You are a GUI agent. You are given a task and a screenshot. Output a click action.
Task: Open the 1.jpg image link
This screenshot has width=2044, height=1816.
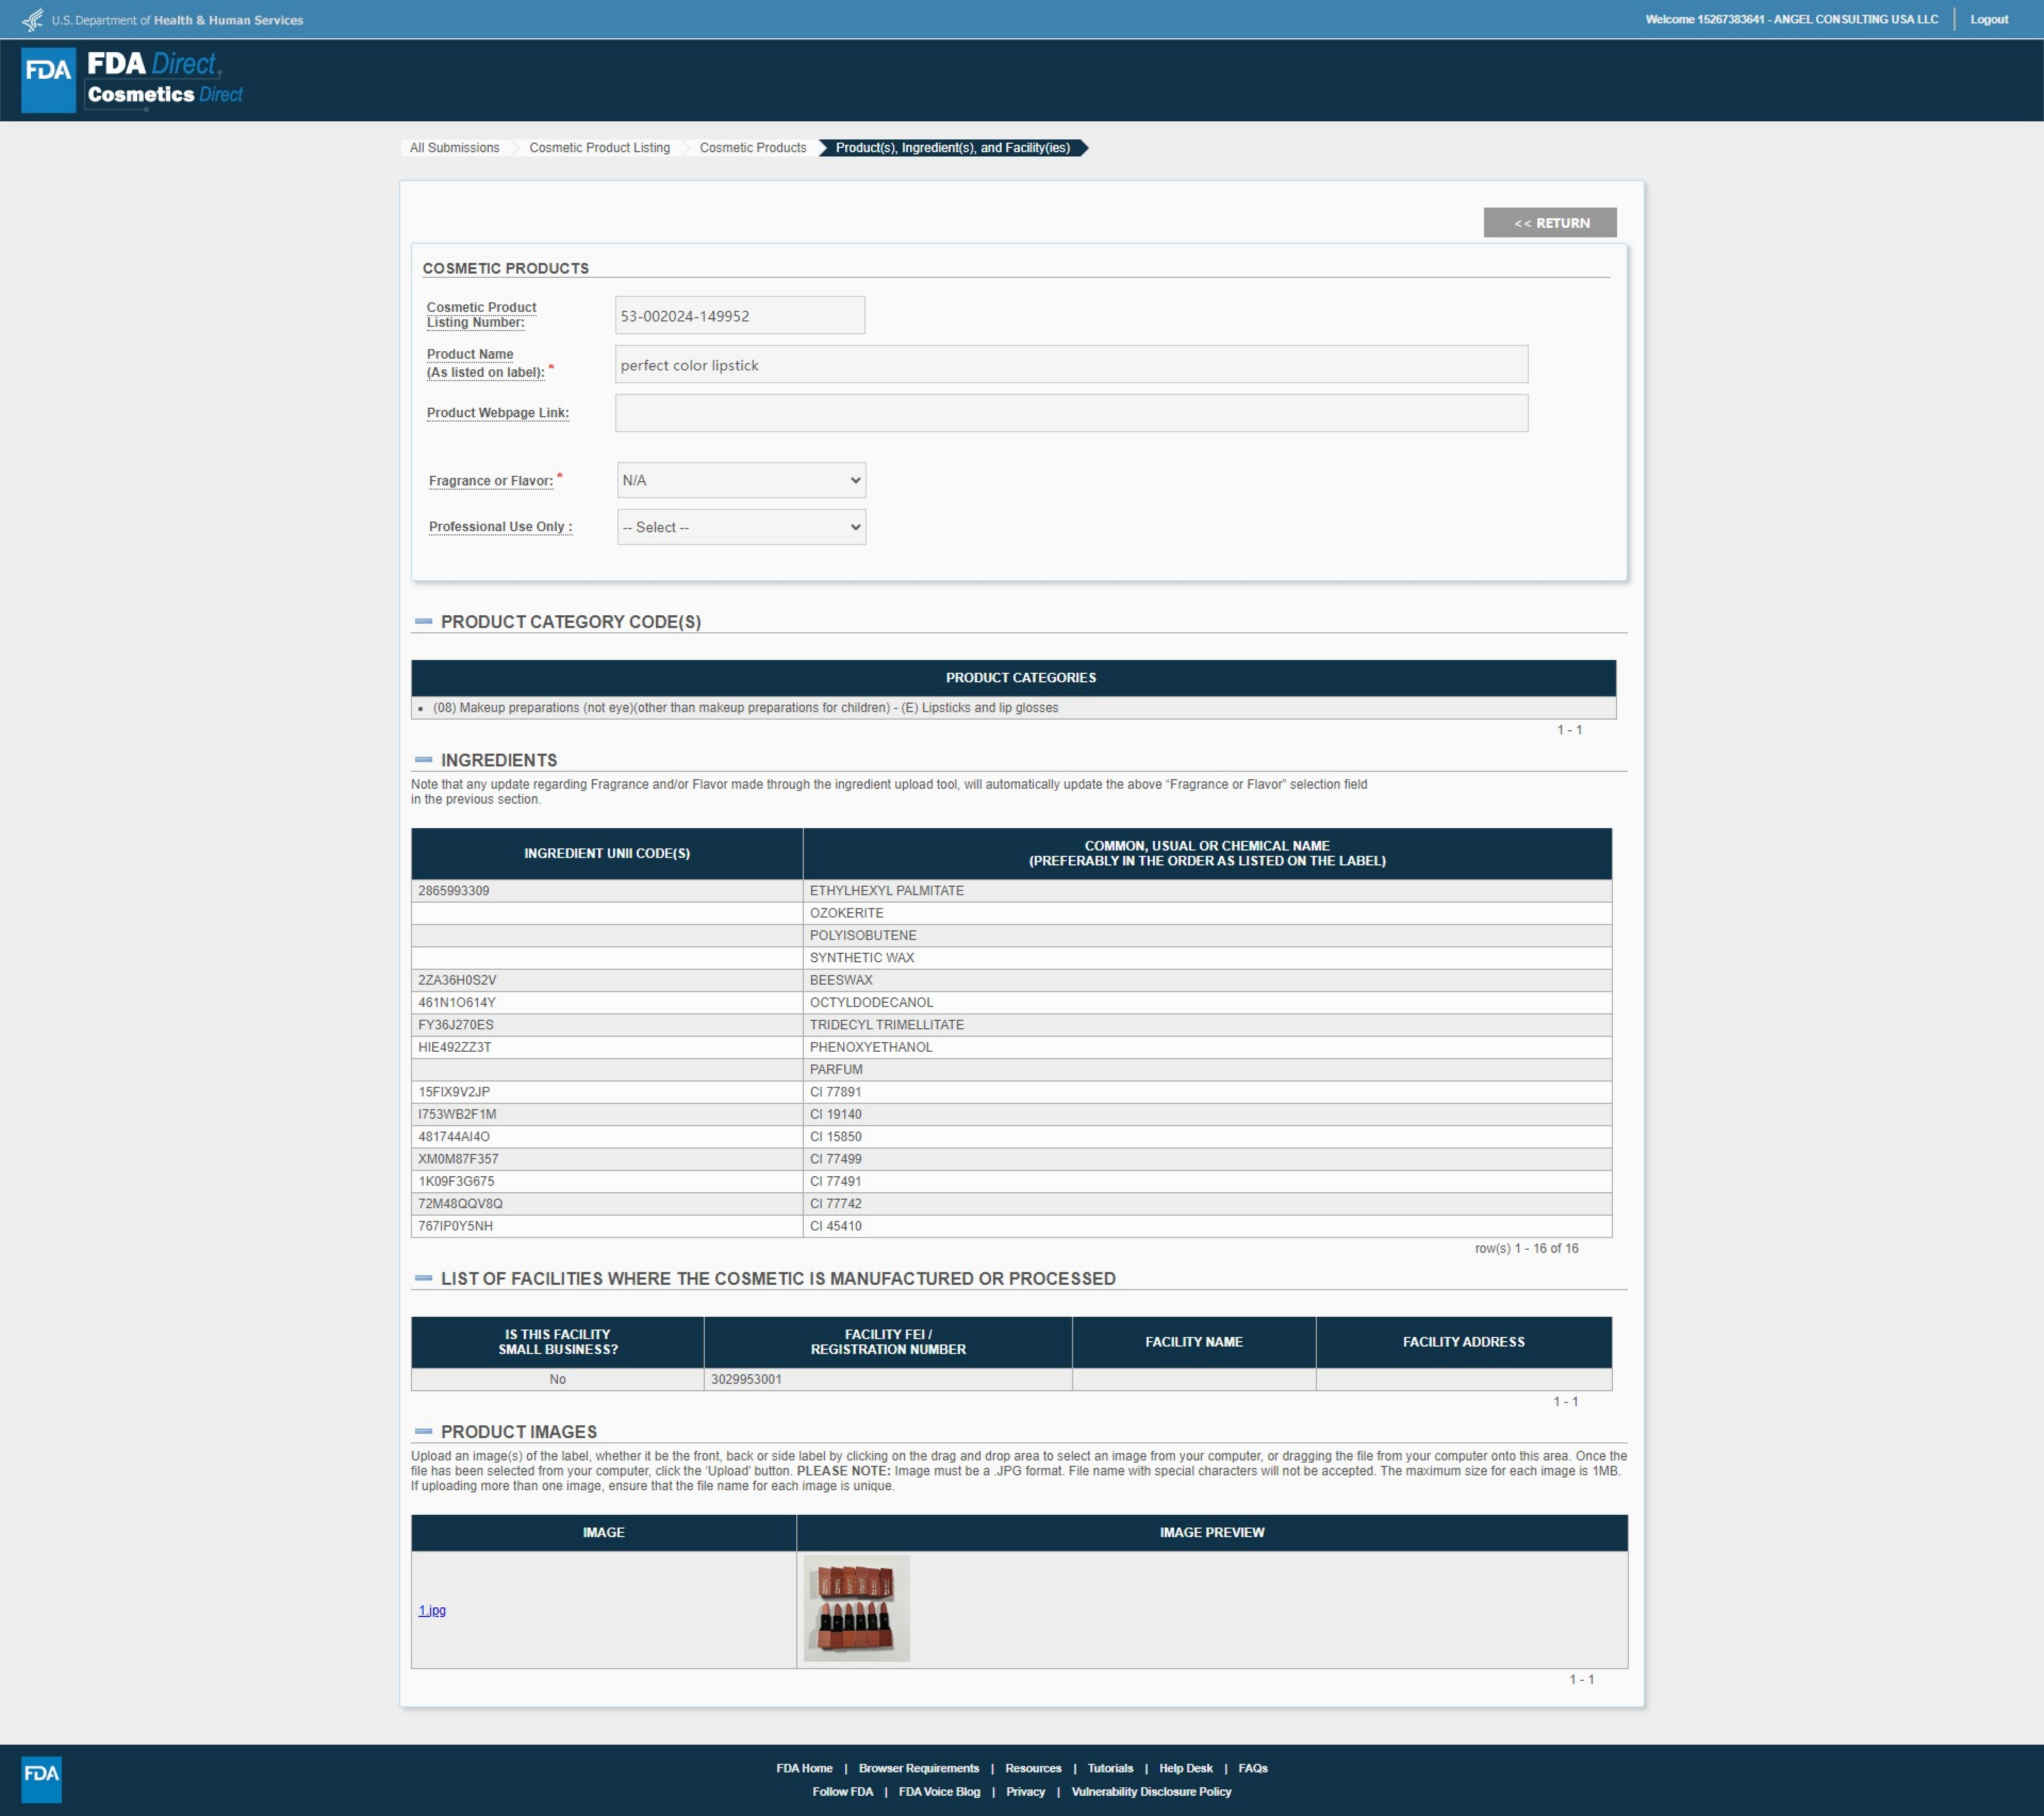(x=432, y=1610)
